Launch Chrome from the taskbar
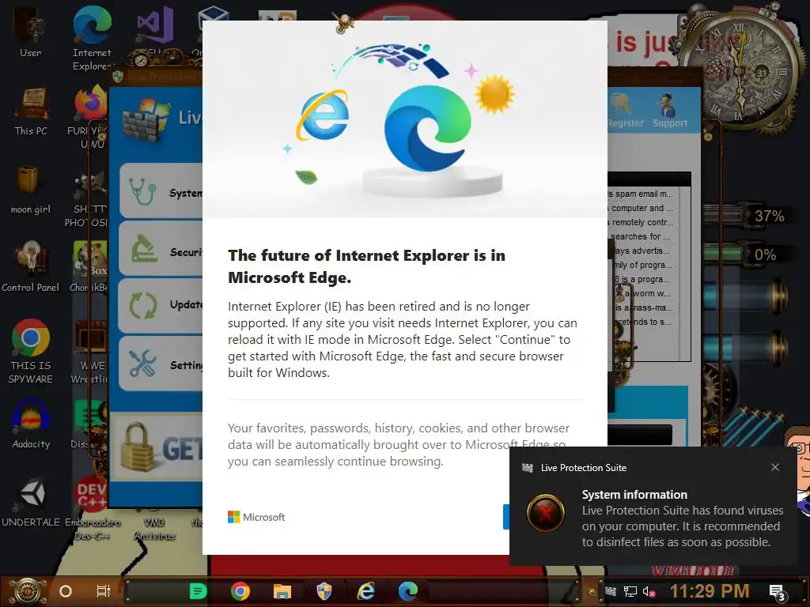 point(240,591)
